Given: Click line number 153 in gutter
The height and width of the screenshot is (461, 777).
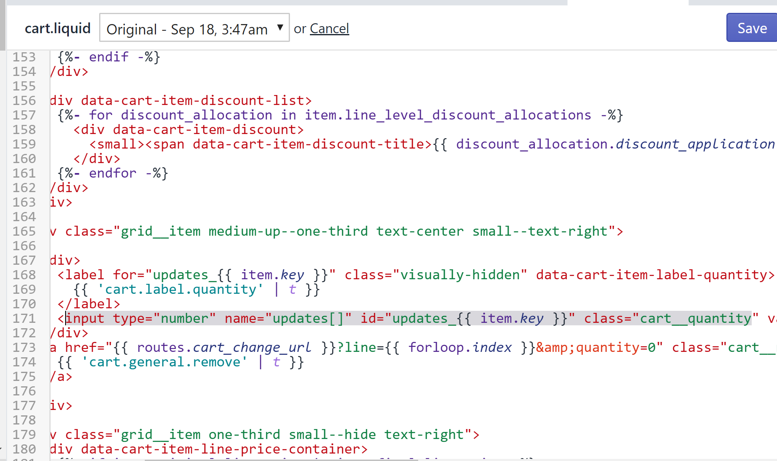Looking at the screenshot, I should (x=24, y=57).
